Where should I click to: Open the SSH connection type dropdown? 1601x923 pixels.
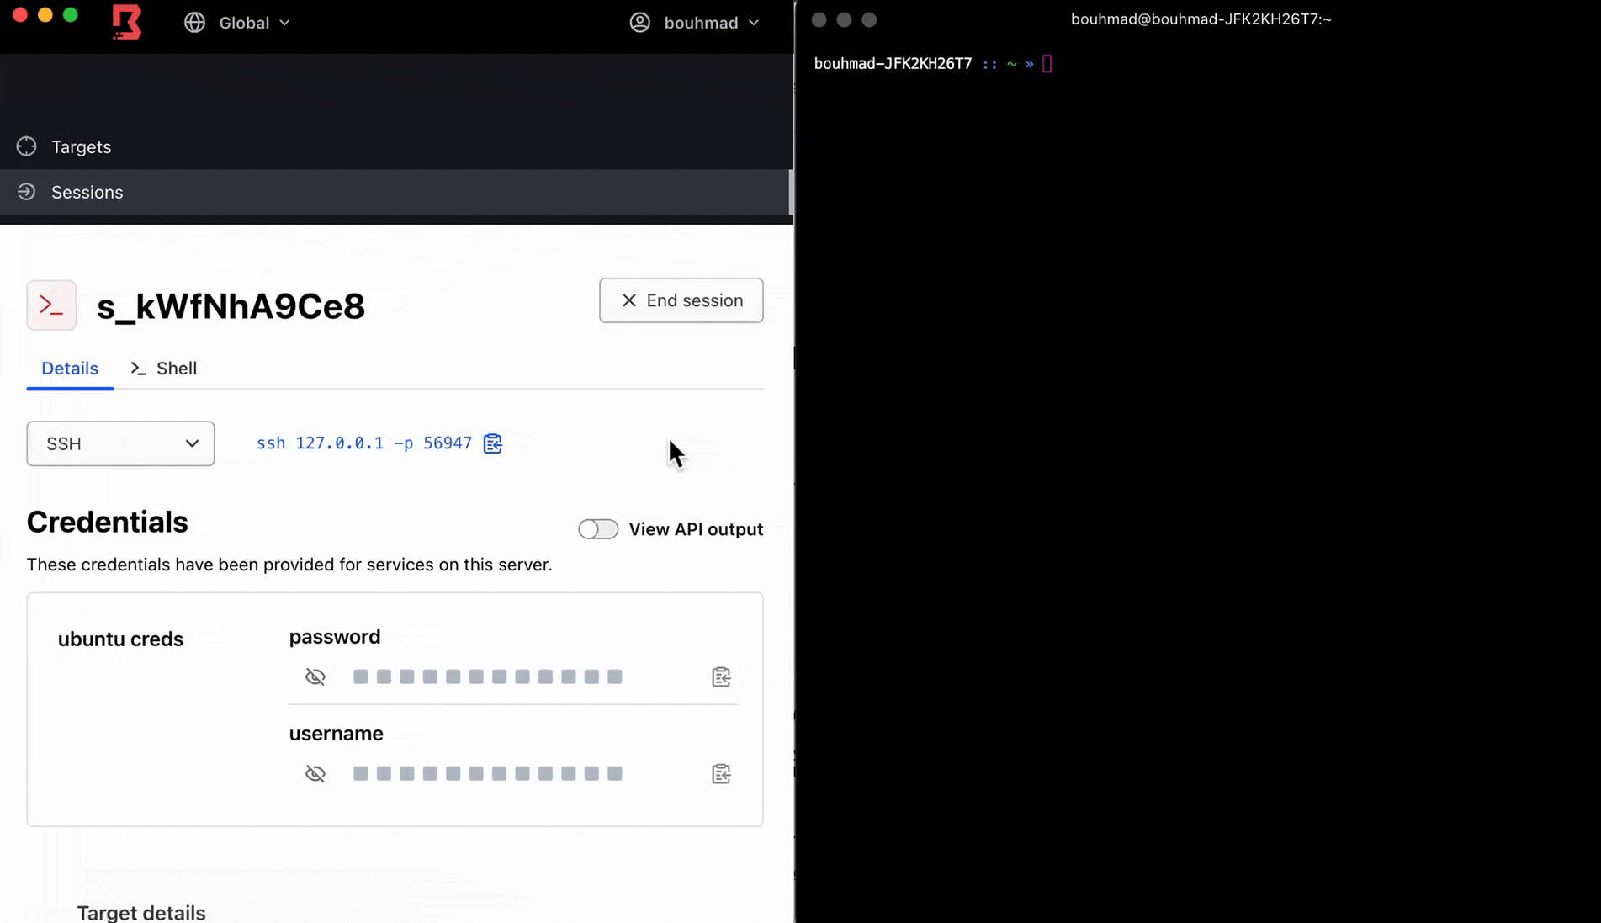pyautogui.click(x=120, y=443)
